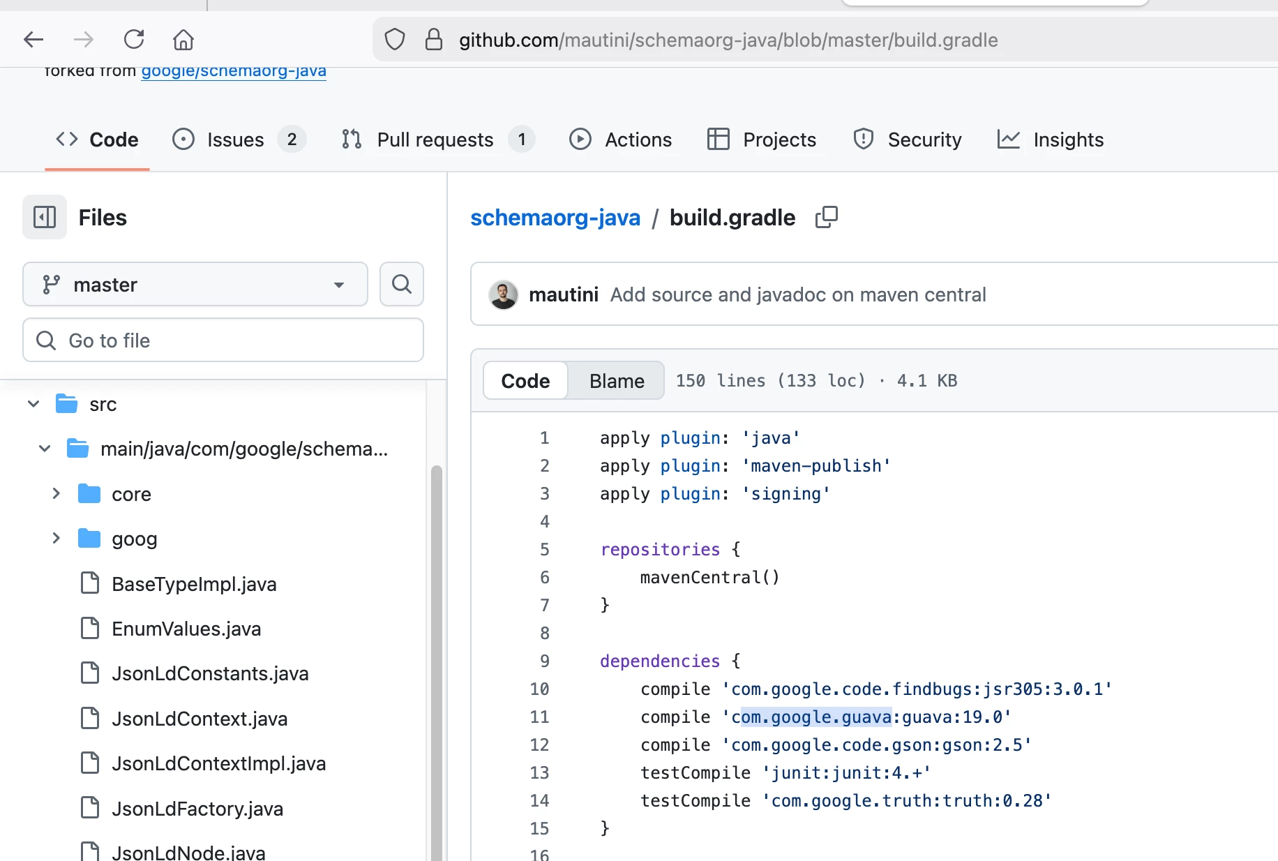Click the 'maven-publish' string on line 2
Viewport: 1278px width, 861px height.
click(x=815, y=466)
